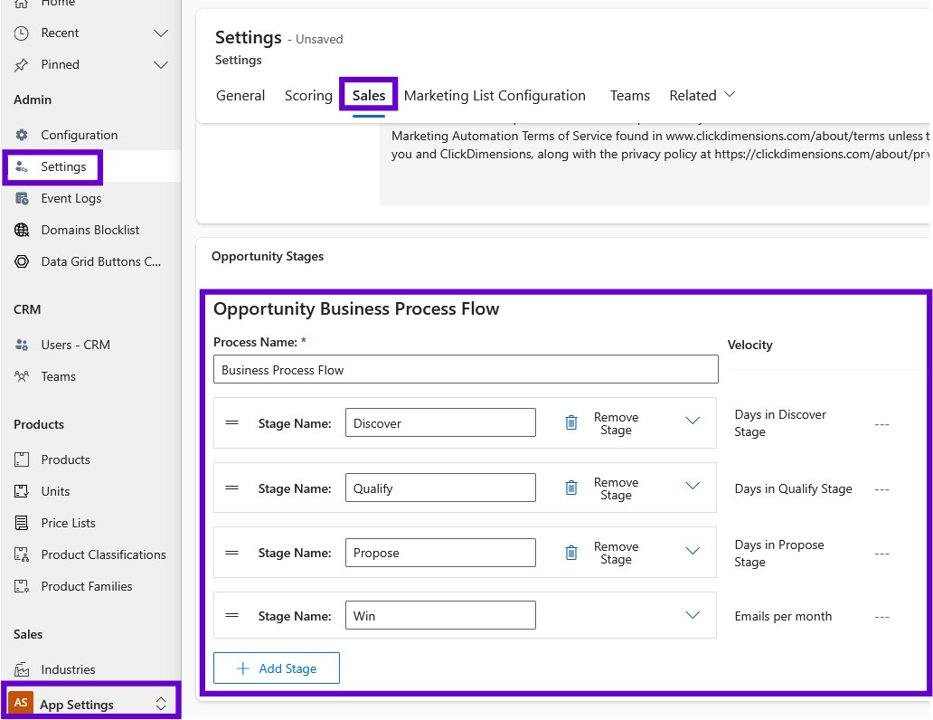This screenshot has width=933, height=720.
Task: Click trash icon for Qualify stage
Action: [x=571, y=488]
